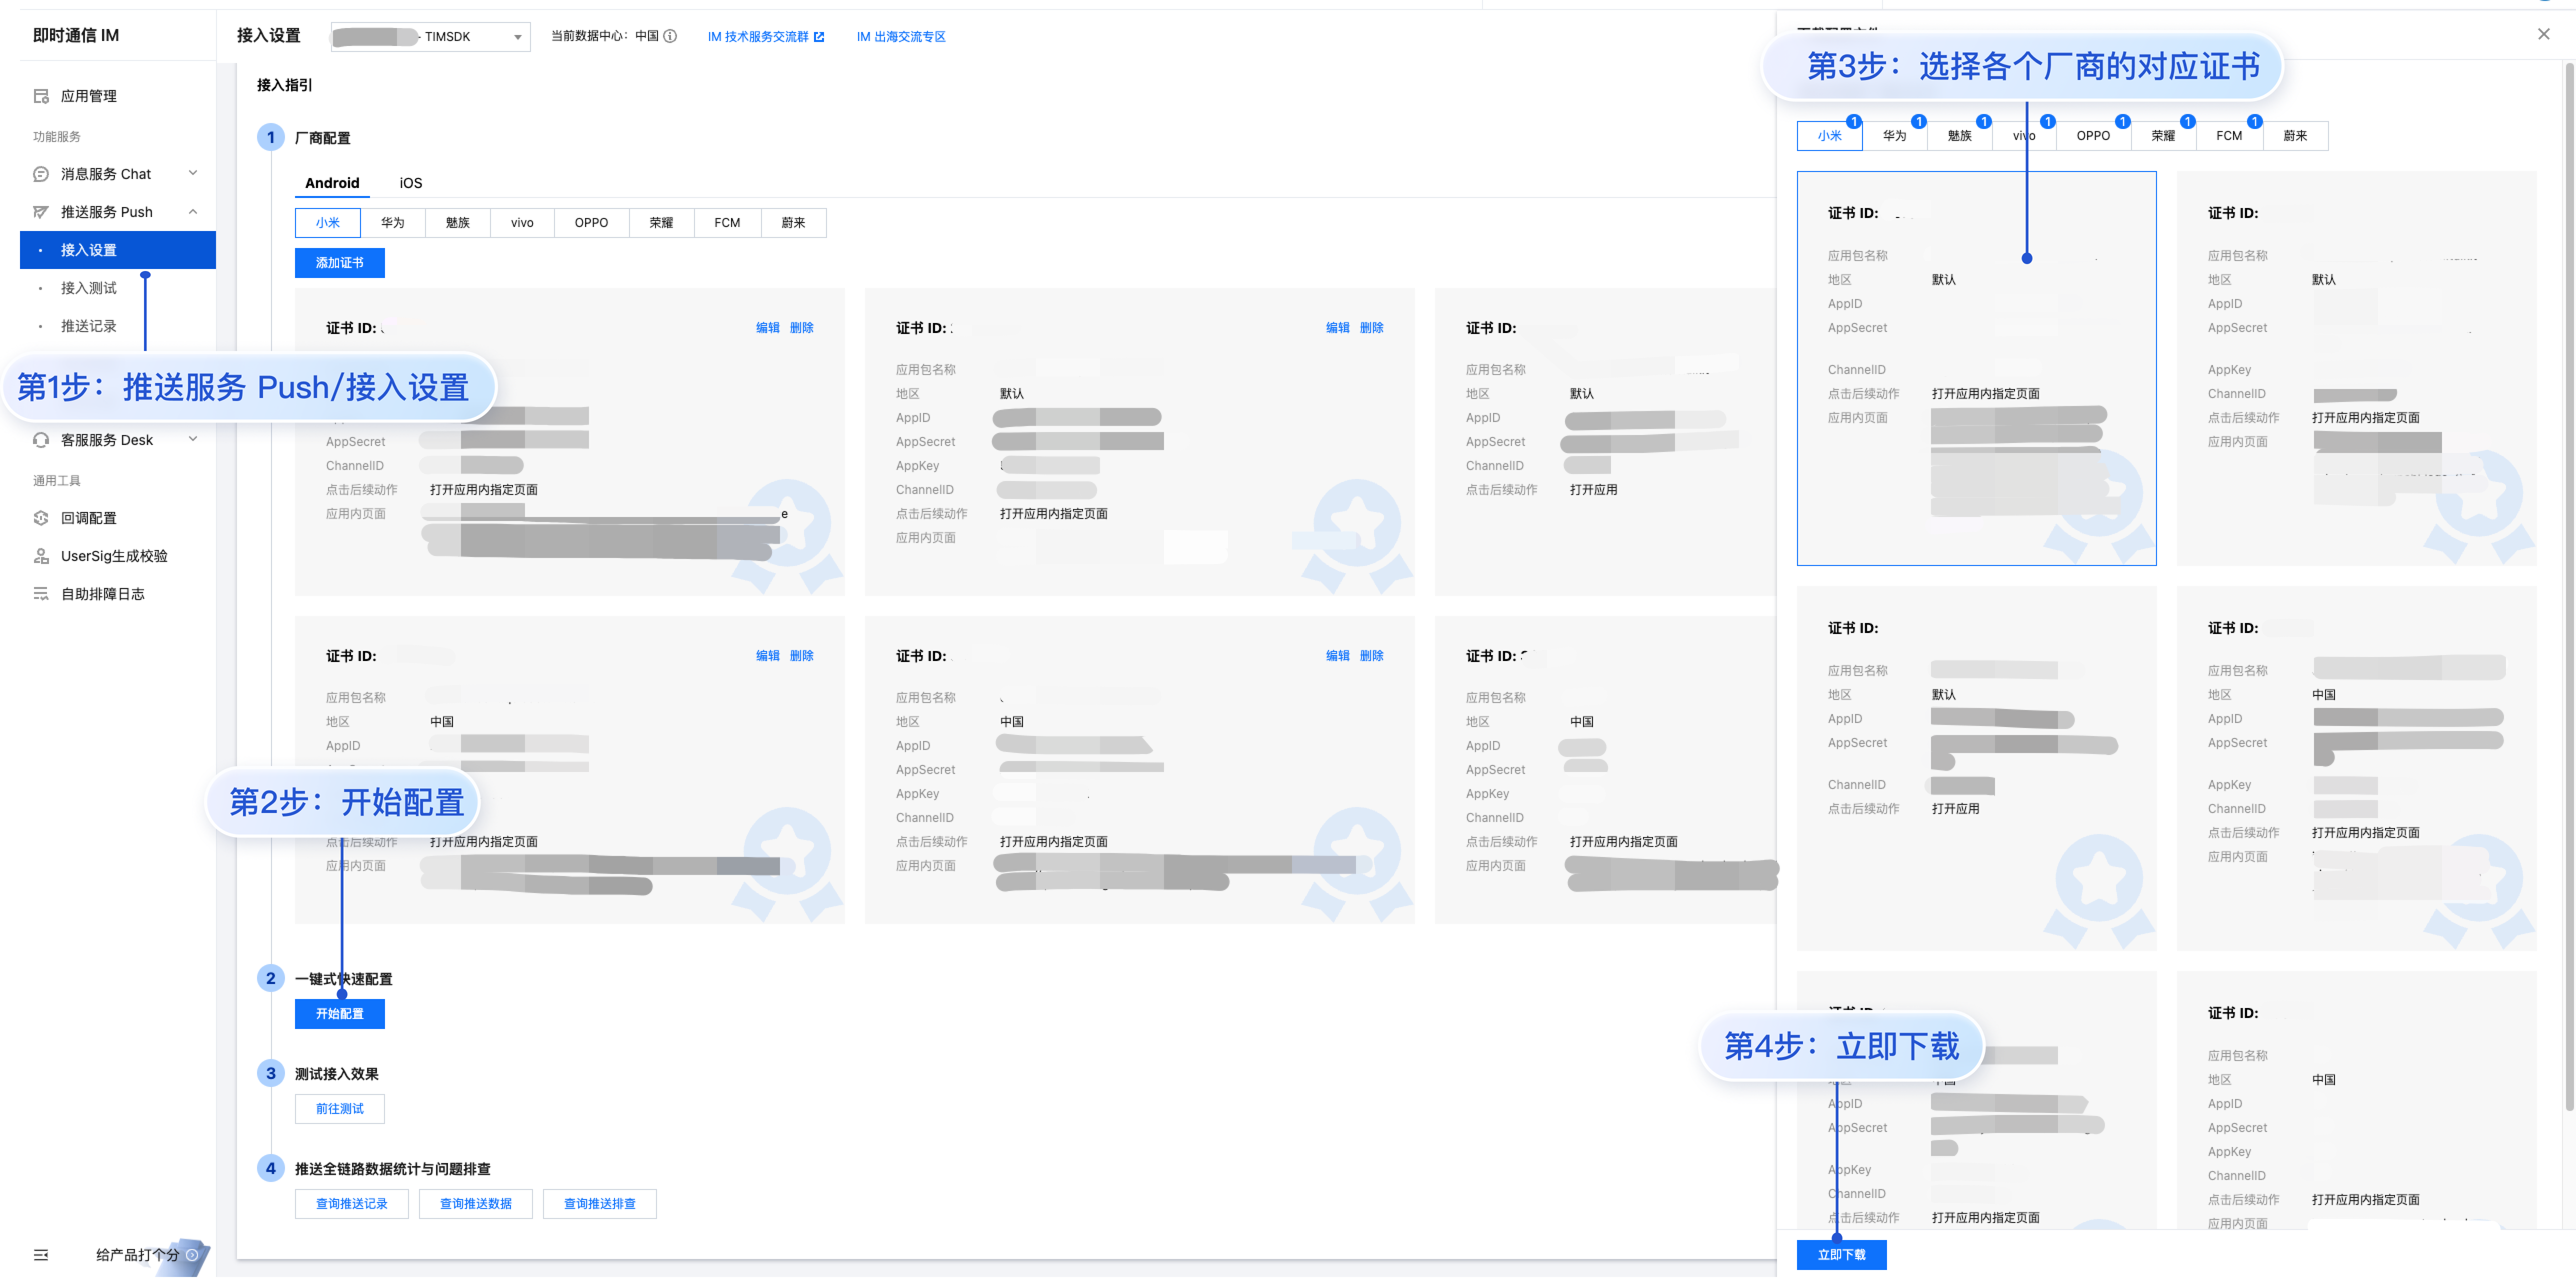
Task: Select the 华为 vendor tab in main panel
Action: pos(392,223)
